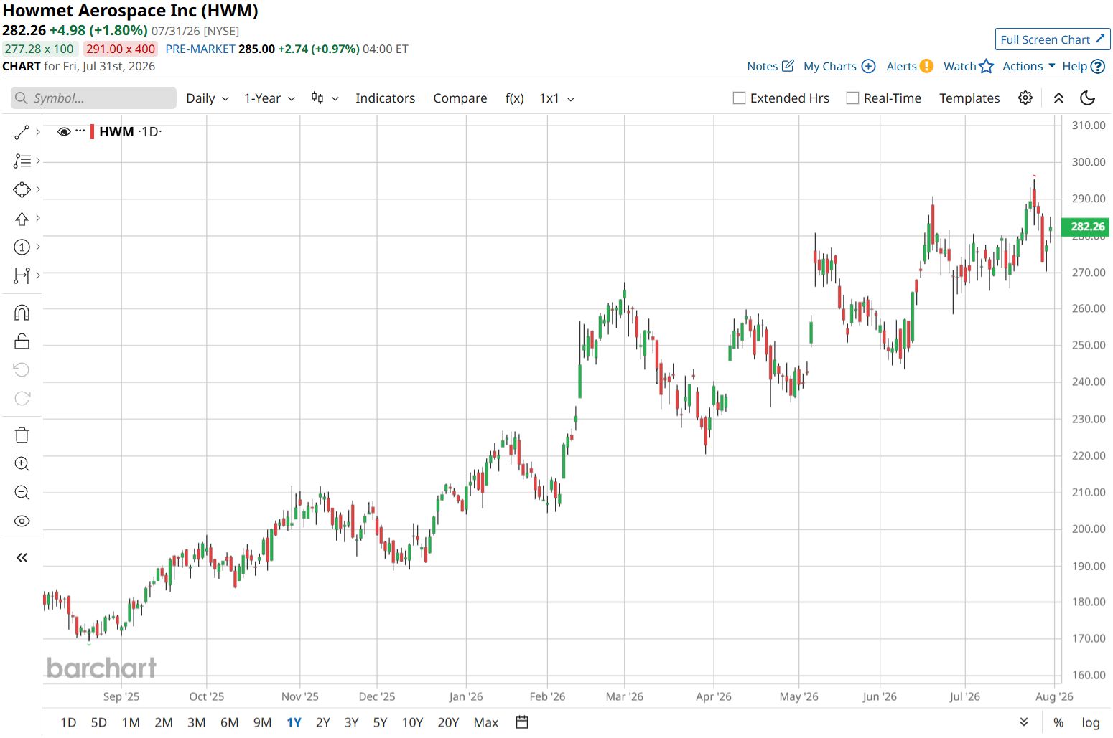Click the HWM red color swatch
1113x738 pixels.
coord(93,132)
